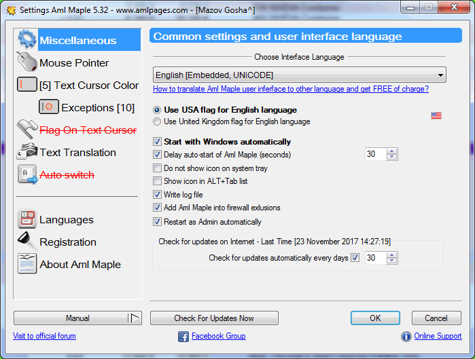475x359 pixels.
Task: Click the Registration key icon
Action: [27, 242]
